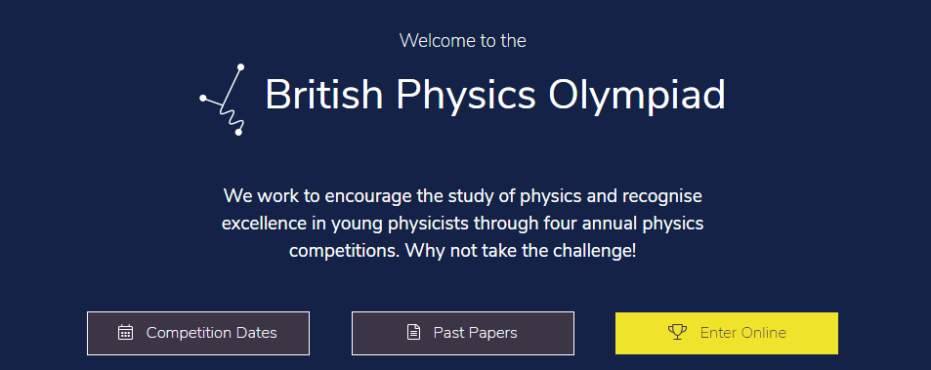Click the "Past Papers" label text
The image size is (931, 370).
(x=475, y=333)
